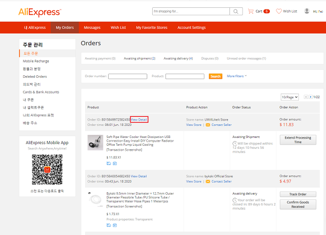
Task: Click Extend Processing Time button
Action: coord(298,140)
